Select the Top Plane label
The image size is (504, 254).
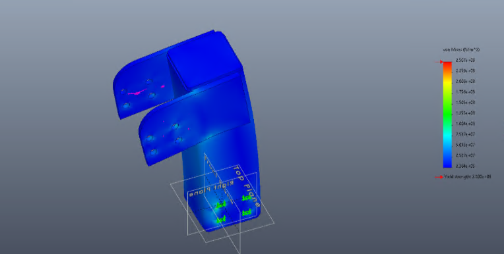(x=247, y=186)
